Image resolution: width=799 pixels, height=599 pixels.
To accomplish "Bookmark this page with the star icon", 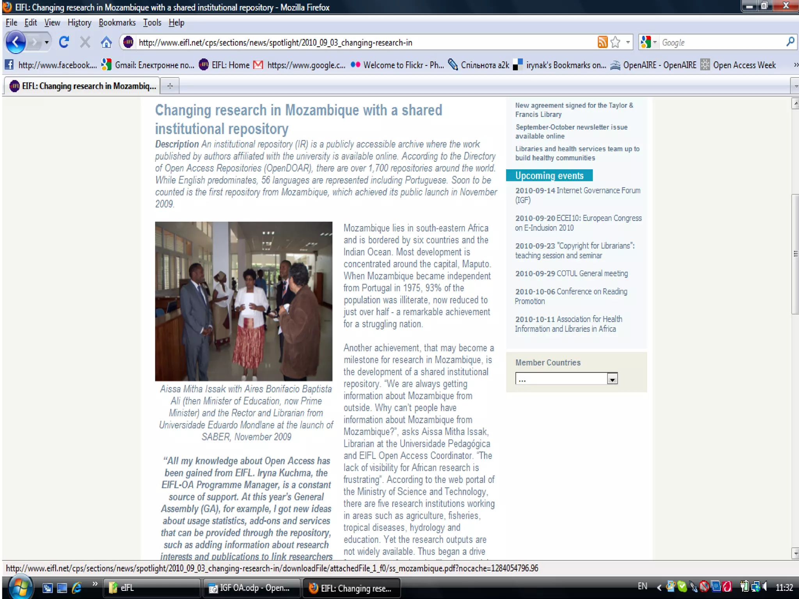I will [x=616, y=42].
